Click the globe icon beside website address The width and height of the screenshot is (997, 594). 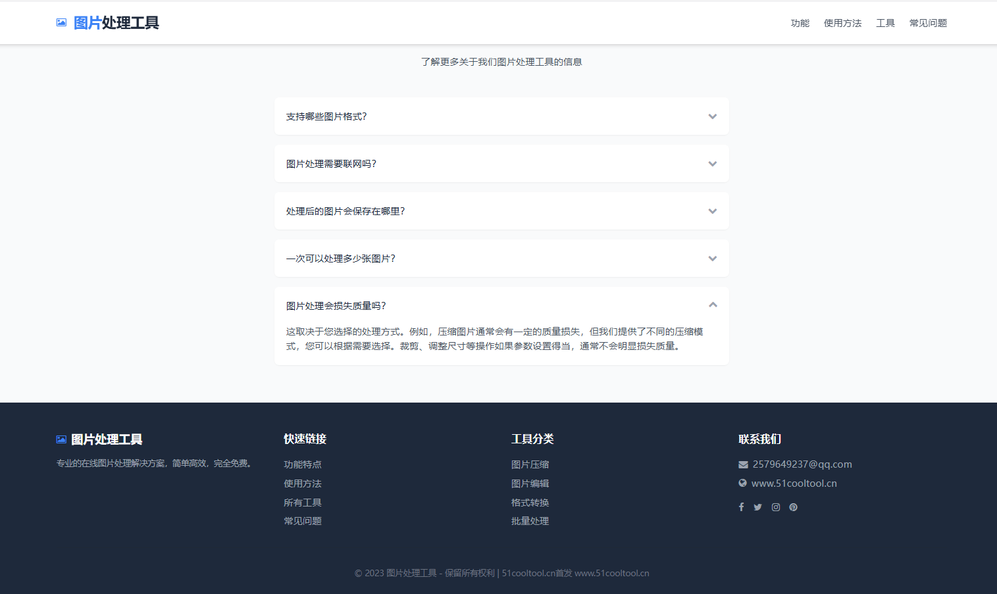click(x=742, y=483)
